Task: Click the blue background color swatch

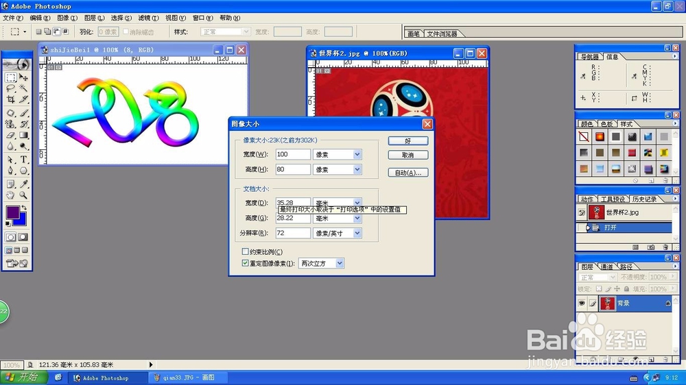Action: 22,220
